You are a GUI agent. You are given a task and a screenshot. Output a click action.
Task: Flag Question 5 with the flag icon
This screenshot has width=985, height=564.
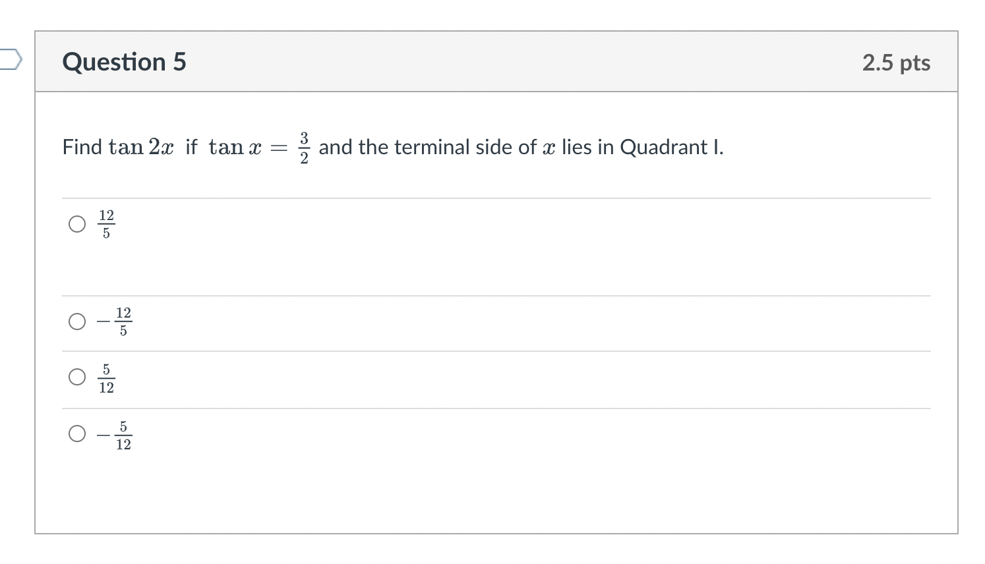tap(11, 60)
